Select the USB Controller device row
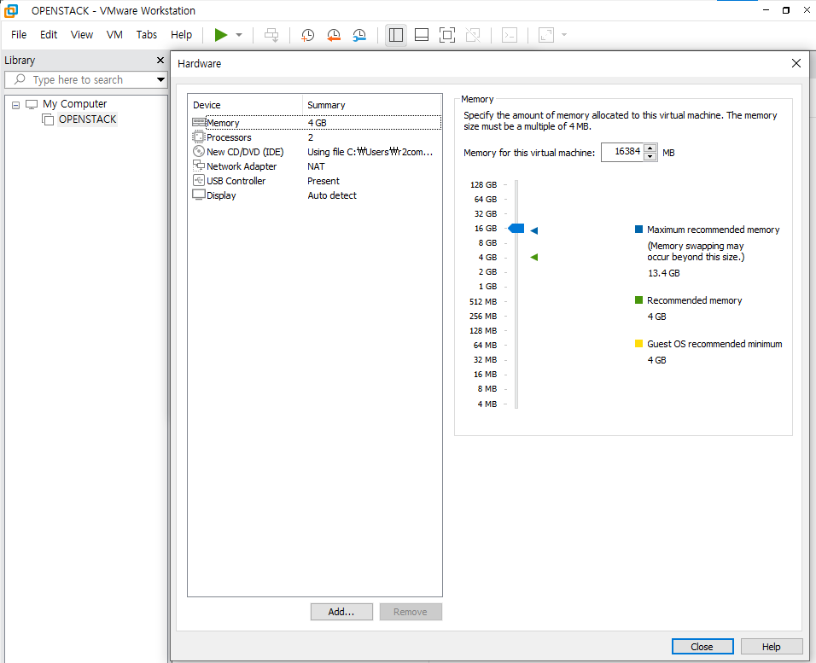The width and height of the screenshot is (816, 663). point(317,181)
